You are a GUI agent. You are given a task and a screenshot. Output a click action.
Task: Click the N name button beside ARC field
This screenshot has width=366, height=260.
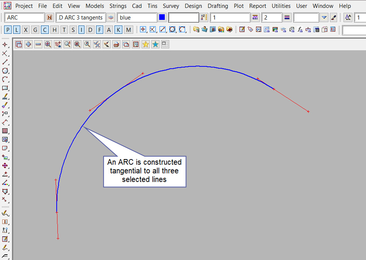click(x=50, y=18)
